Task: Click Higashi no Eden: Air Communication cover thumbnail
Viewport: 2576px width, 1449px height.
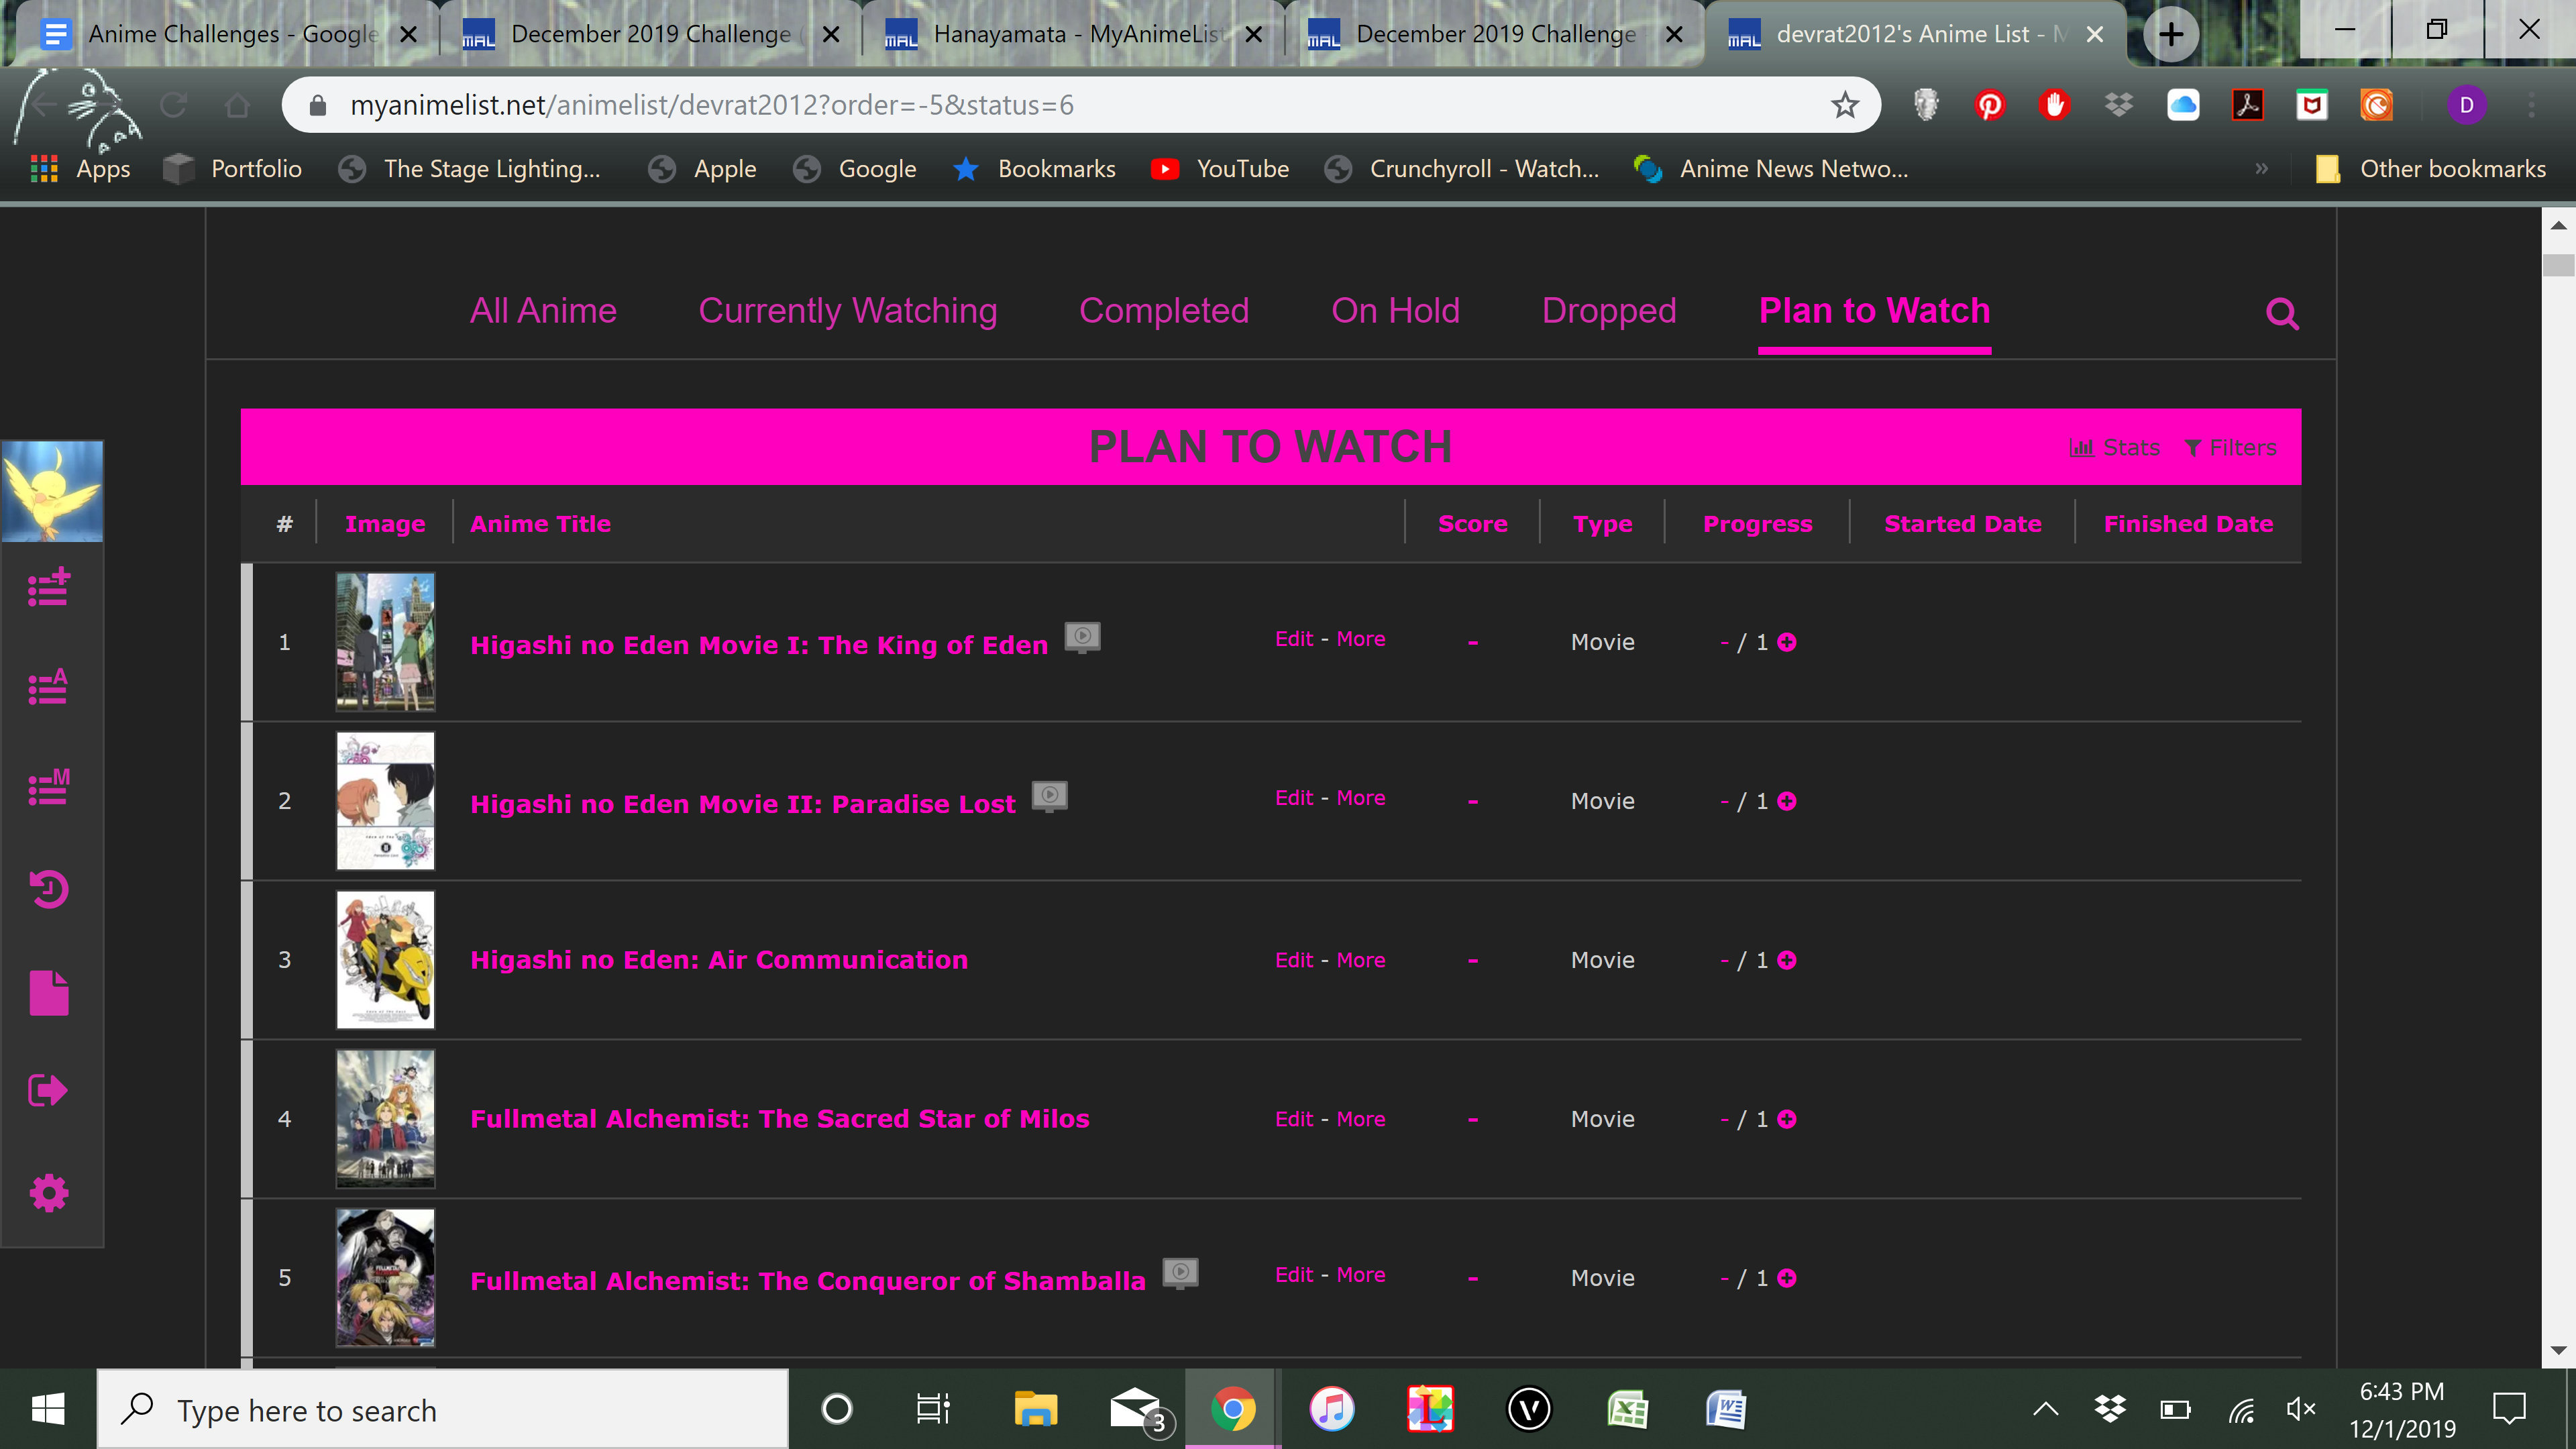Action: tap(385, 960)
